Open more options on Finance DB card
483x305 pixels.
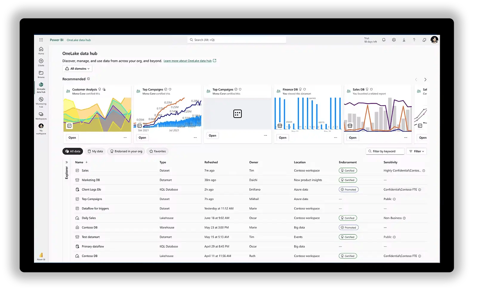pyautogui.click(x=336, y=138)
